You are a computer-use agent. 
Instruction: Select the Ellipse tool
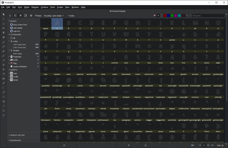(x=3, y=110)
